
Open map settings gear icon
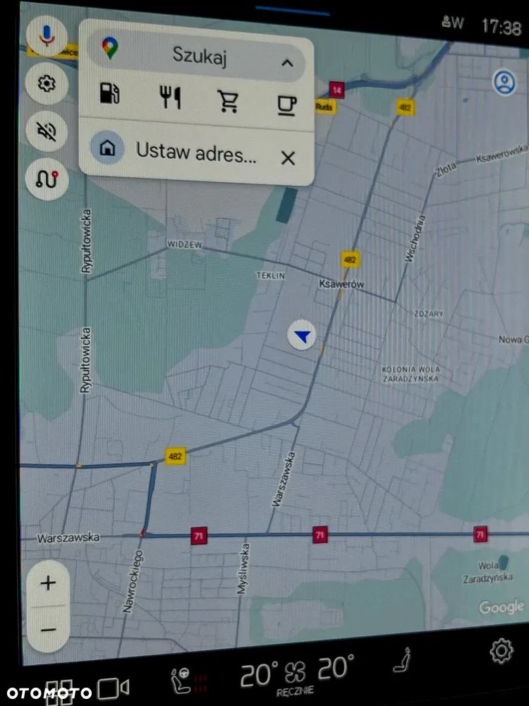click(47, 84)
